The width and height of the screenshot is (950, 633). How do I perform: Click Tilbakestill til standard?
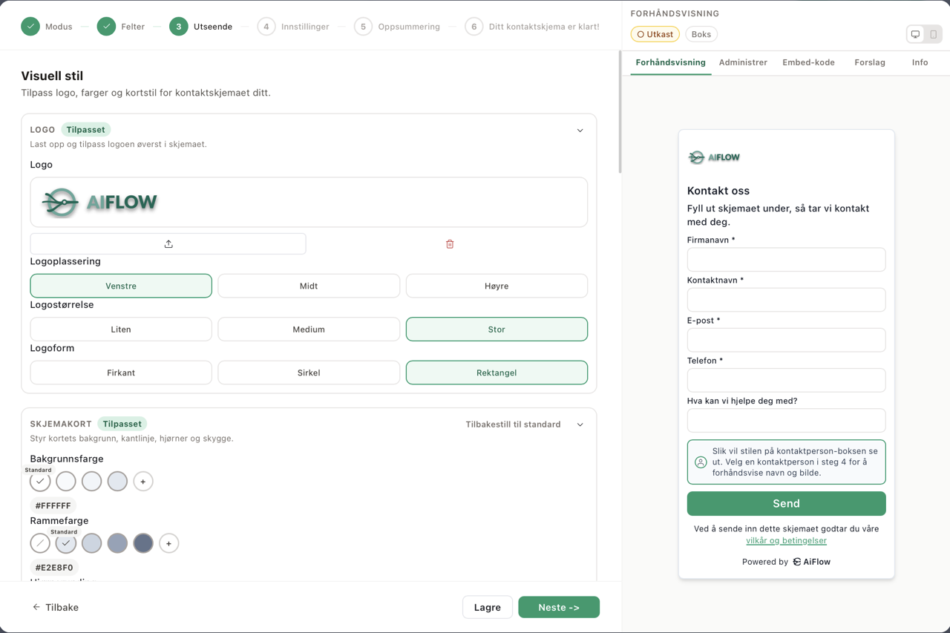(x=513, y=424)
